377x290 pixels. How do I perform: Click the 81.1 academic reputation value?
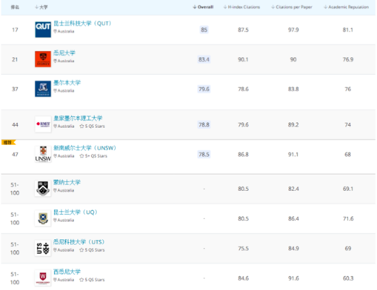coord(348,29)
